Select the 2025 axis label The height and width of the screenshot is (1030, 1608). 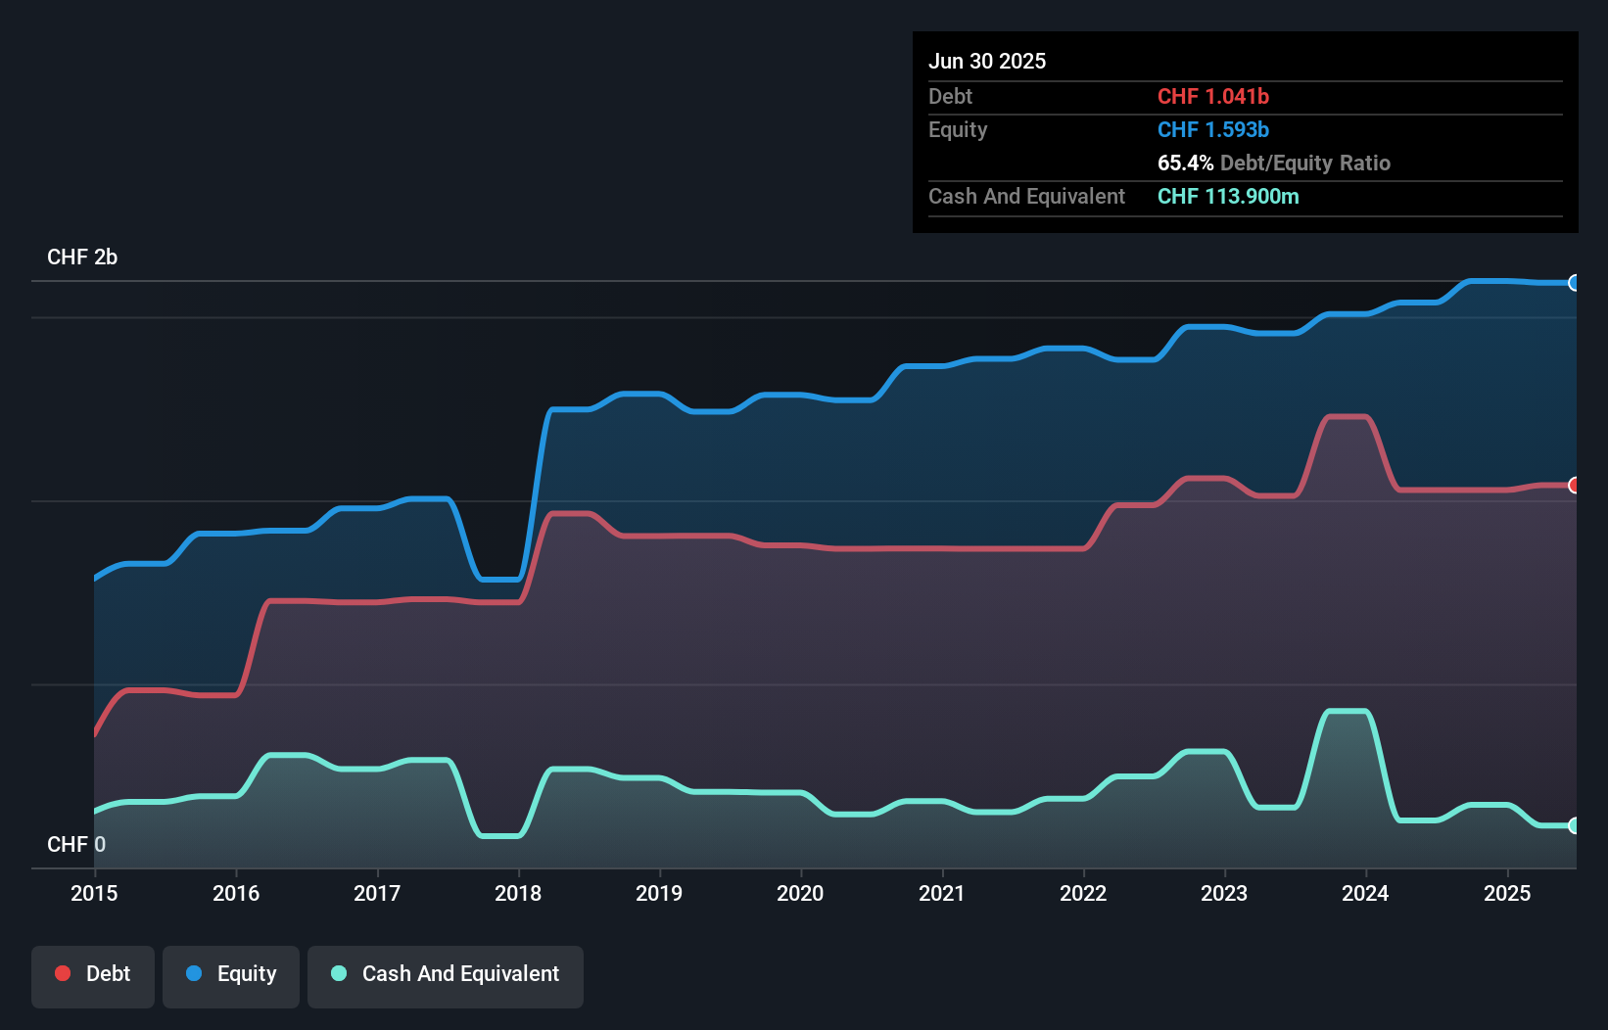pyautogui.click(x=1508, y=893)
